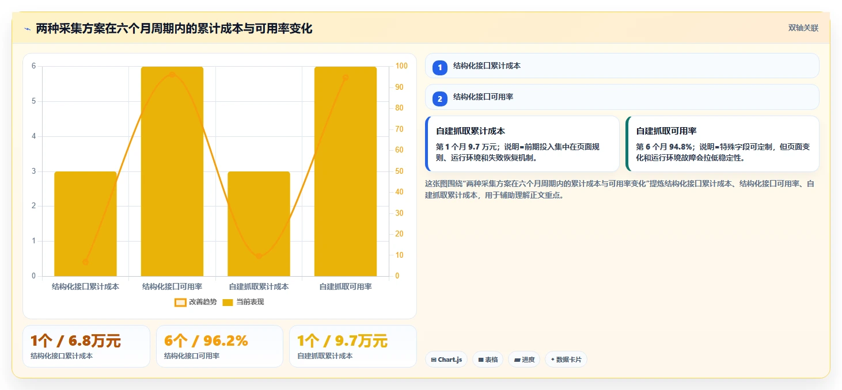Click the Chart.js chip icon
The height and width of the screenshot is (390, 842).
[x=434, y=360]
